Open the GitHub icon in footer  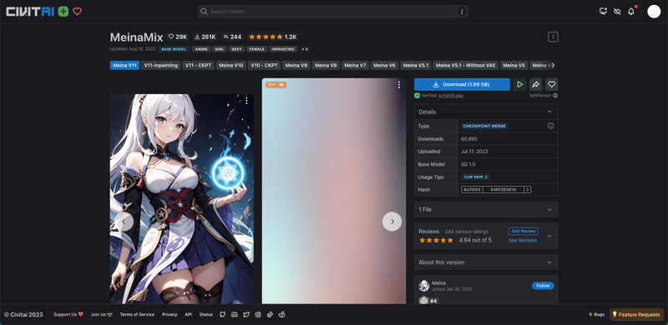tap(222, 315)
